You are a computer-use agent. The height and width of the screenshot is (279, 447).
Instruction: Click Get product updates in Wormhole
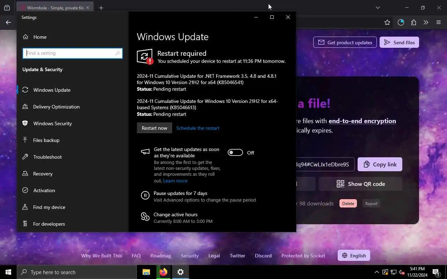click(345, 43)
